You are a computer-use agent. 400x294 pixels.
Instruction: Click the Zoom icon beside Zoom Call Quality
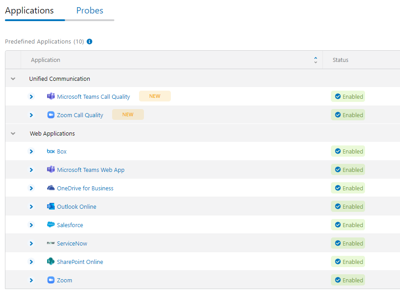pos(51,114)
